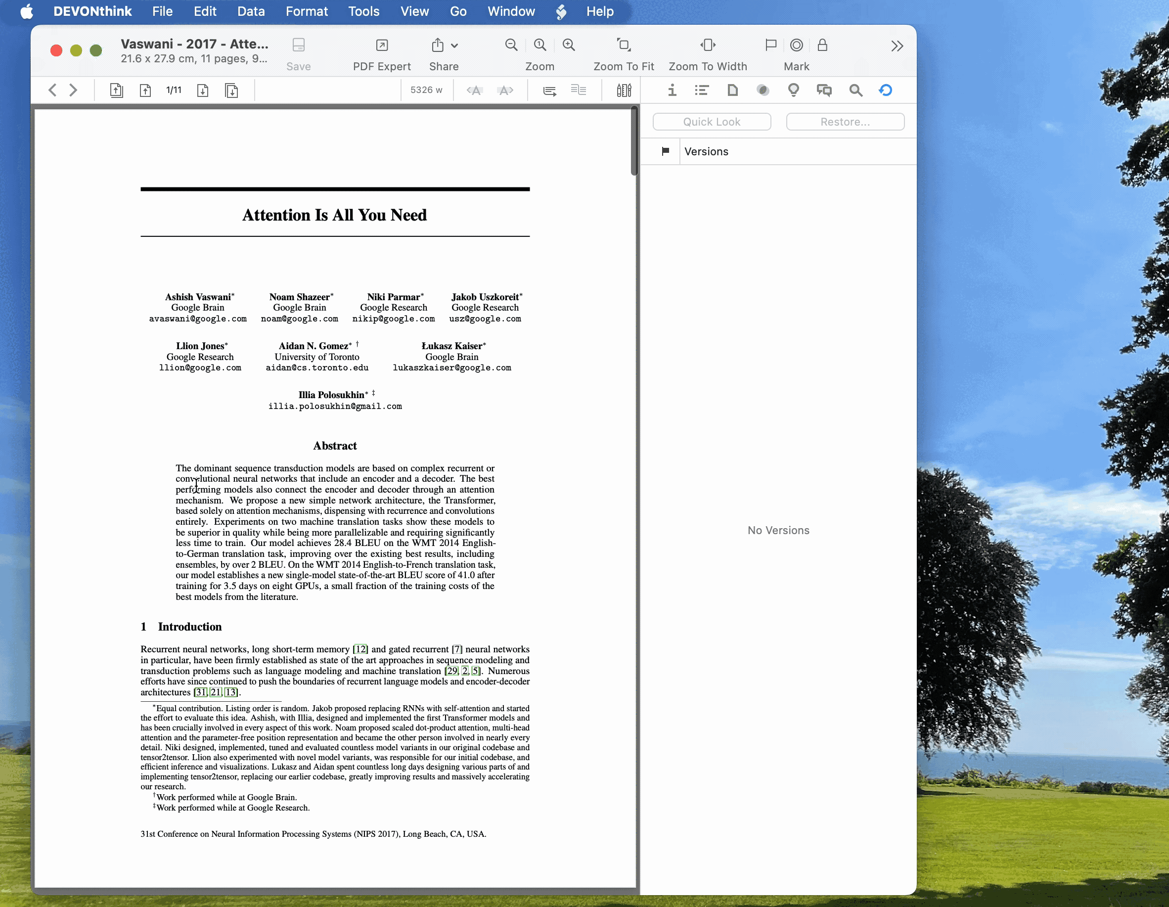This screenshot has width=1169, height=907.
Task: Expand the extra toolbar items chevron
Action: [897, 45]
